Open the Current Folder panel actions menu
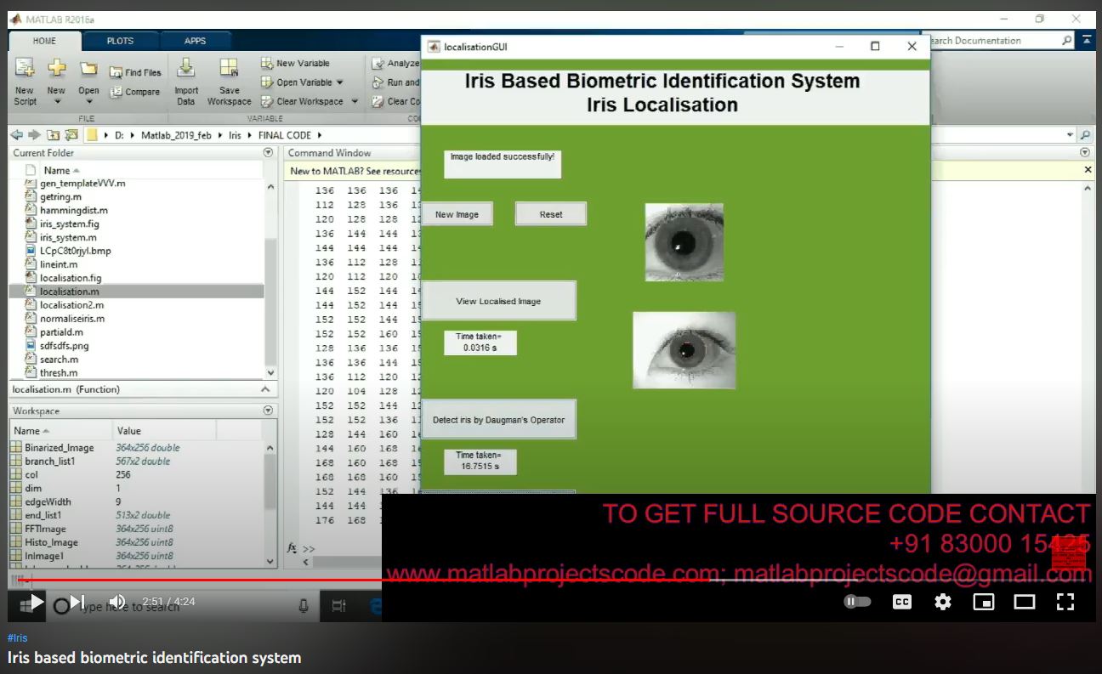Image resolution: width=1102 pixels, height=674 pixels. 268,153
